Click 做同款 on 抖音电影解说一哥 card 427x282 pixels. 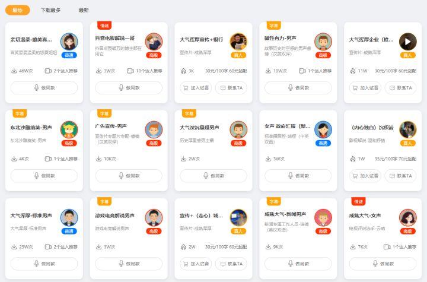129,88
